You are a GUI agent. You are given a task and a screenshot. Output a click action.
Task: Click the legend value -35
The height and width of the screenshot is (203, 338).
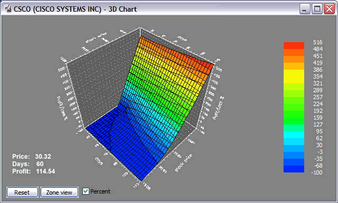coord(318,159)
